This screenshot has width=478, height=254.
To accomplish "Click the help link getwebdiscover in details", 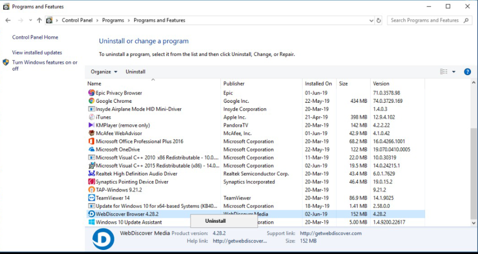I will (240, 241).
